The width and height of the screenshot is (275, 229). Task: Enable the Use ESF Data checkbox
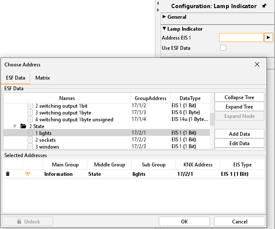223,48
